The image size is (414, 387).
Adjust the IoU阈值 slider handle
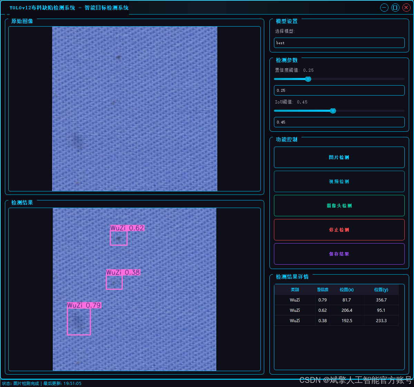pos(333,111)
